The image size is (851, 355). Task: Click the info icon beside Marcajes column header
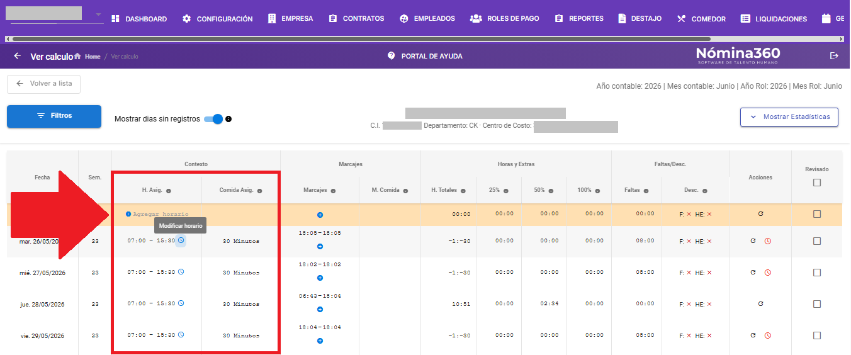(x=333, y=191)
